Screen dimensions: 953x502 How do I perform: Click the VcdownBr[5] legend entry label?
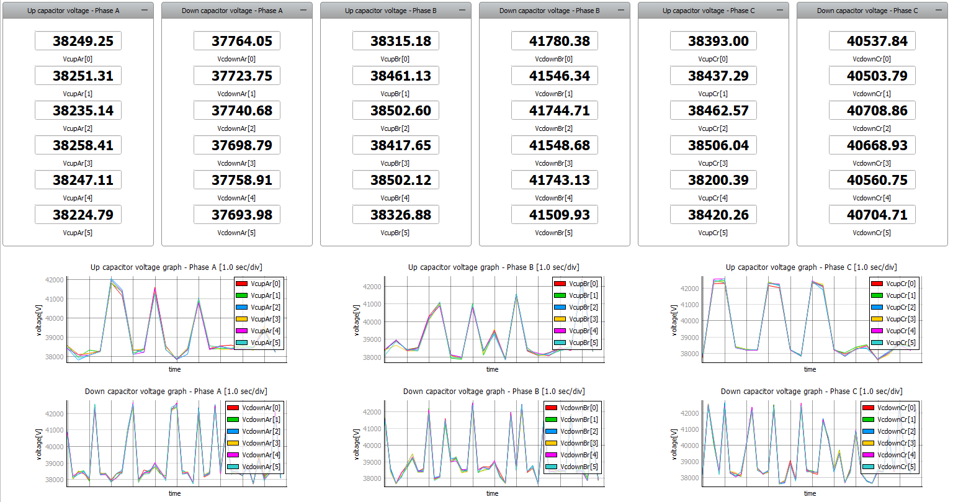(x=579, y=467)
